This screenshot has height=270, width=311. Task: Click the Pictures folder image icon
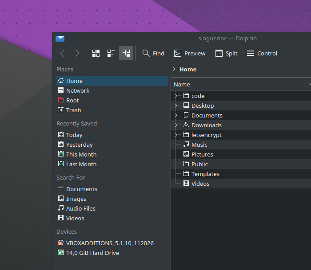click(x=186, y=154)
